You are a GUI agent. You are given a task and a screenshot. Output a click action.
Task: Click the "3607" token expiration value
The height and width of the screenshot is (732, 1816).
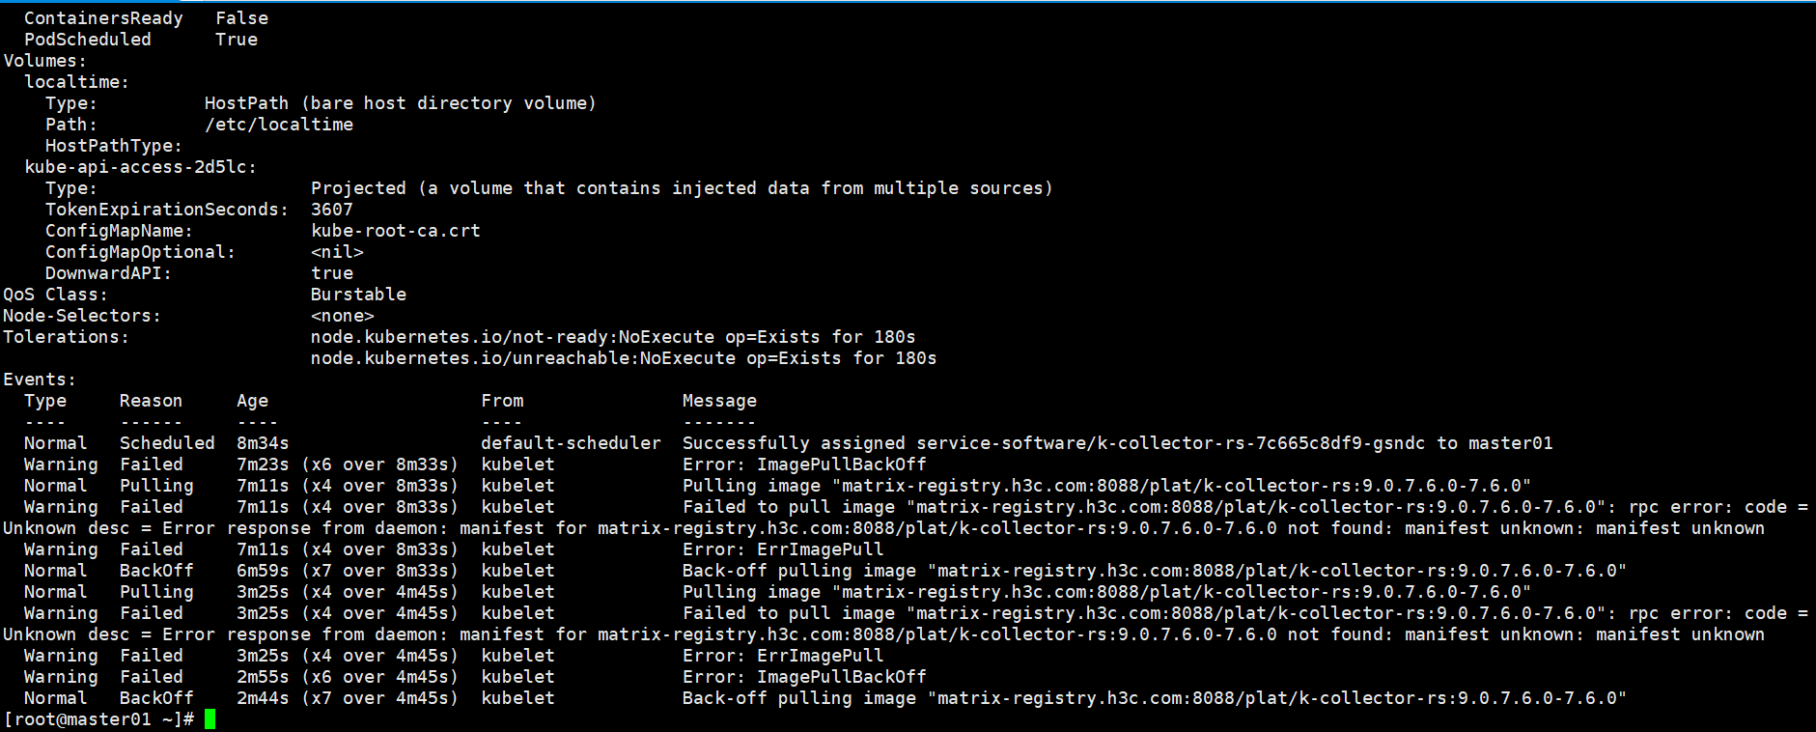[332, 210]
